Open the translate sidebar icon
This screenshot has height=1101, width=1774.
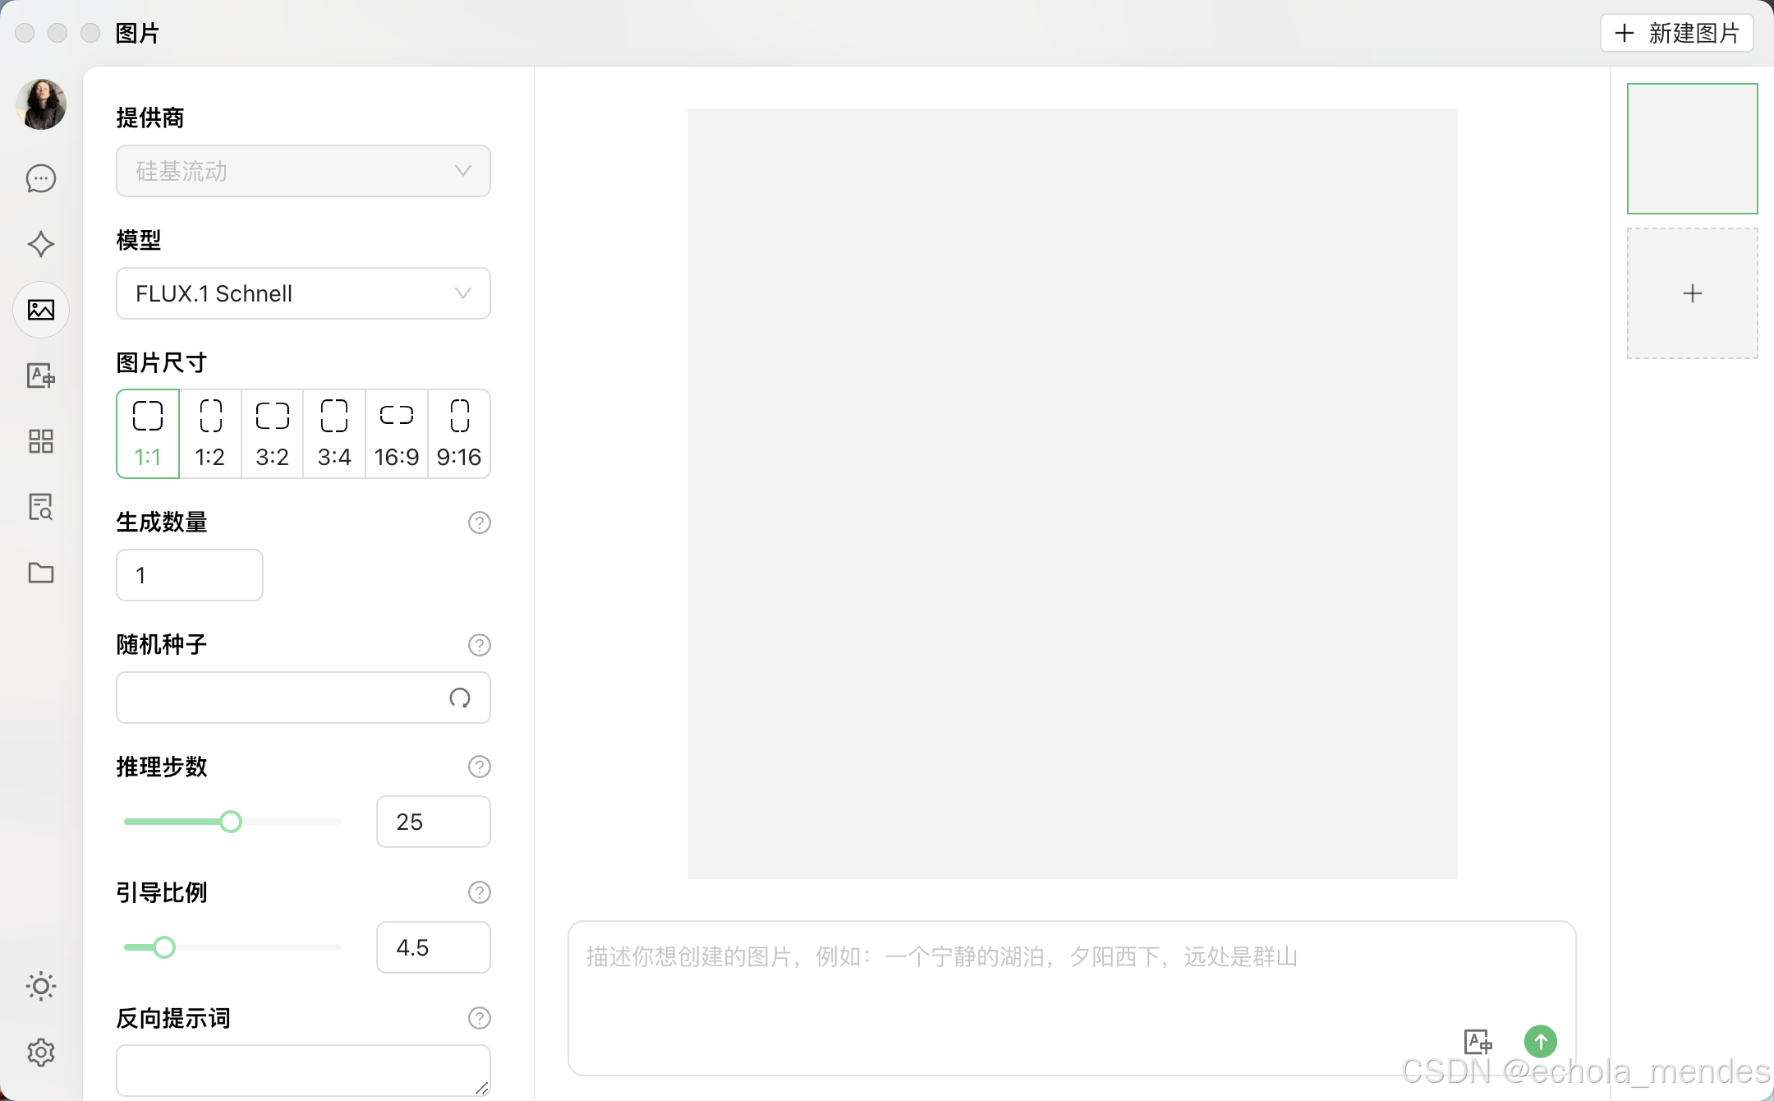(x=40, y=375)
